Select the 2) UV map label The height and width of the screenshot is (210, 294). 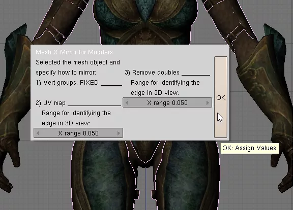[51, 103]
